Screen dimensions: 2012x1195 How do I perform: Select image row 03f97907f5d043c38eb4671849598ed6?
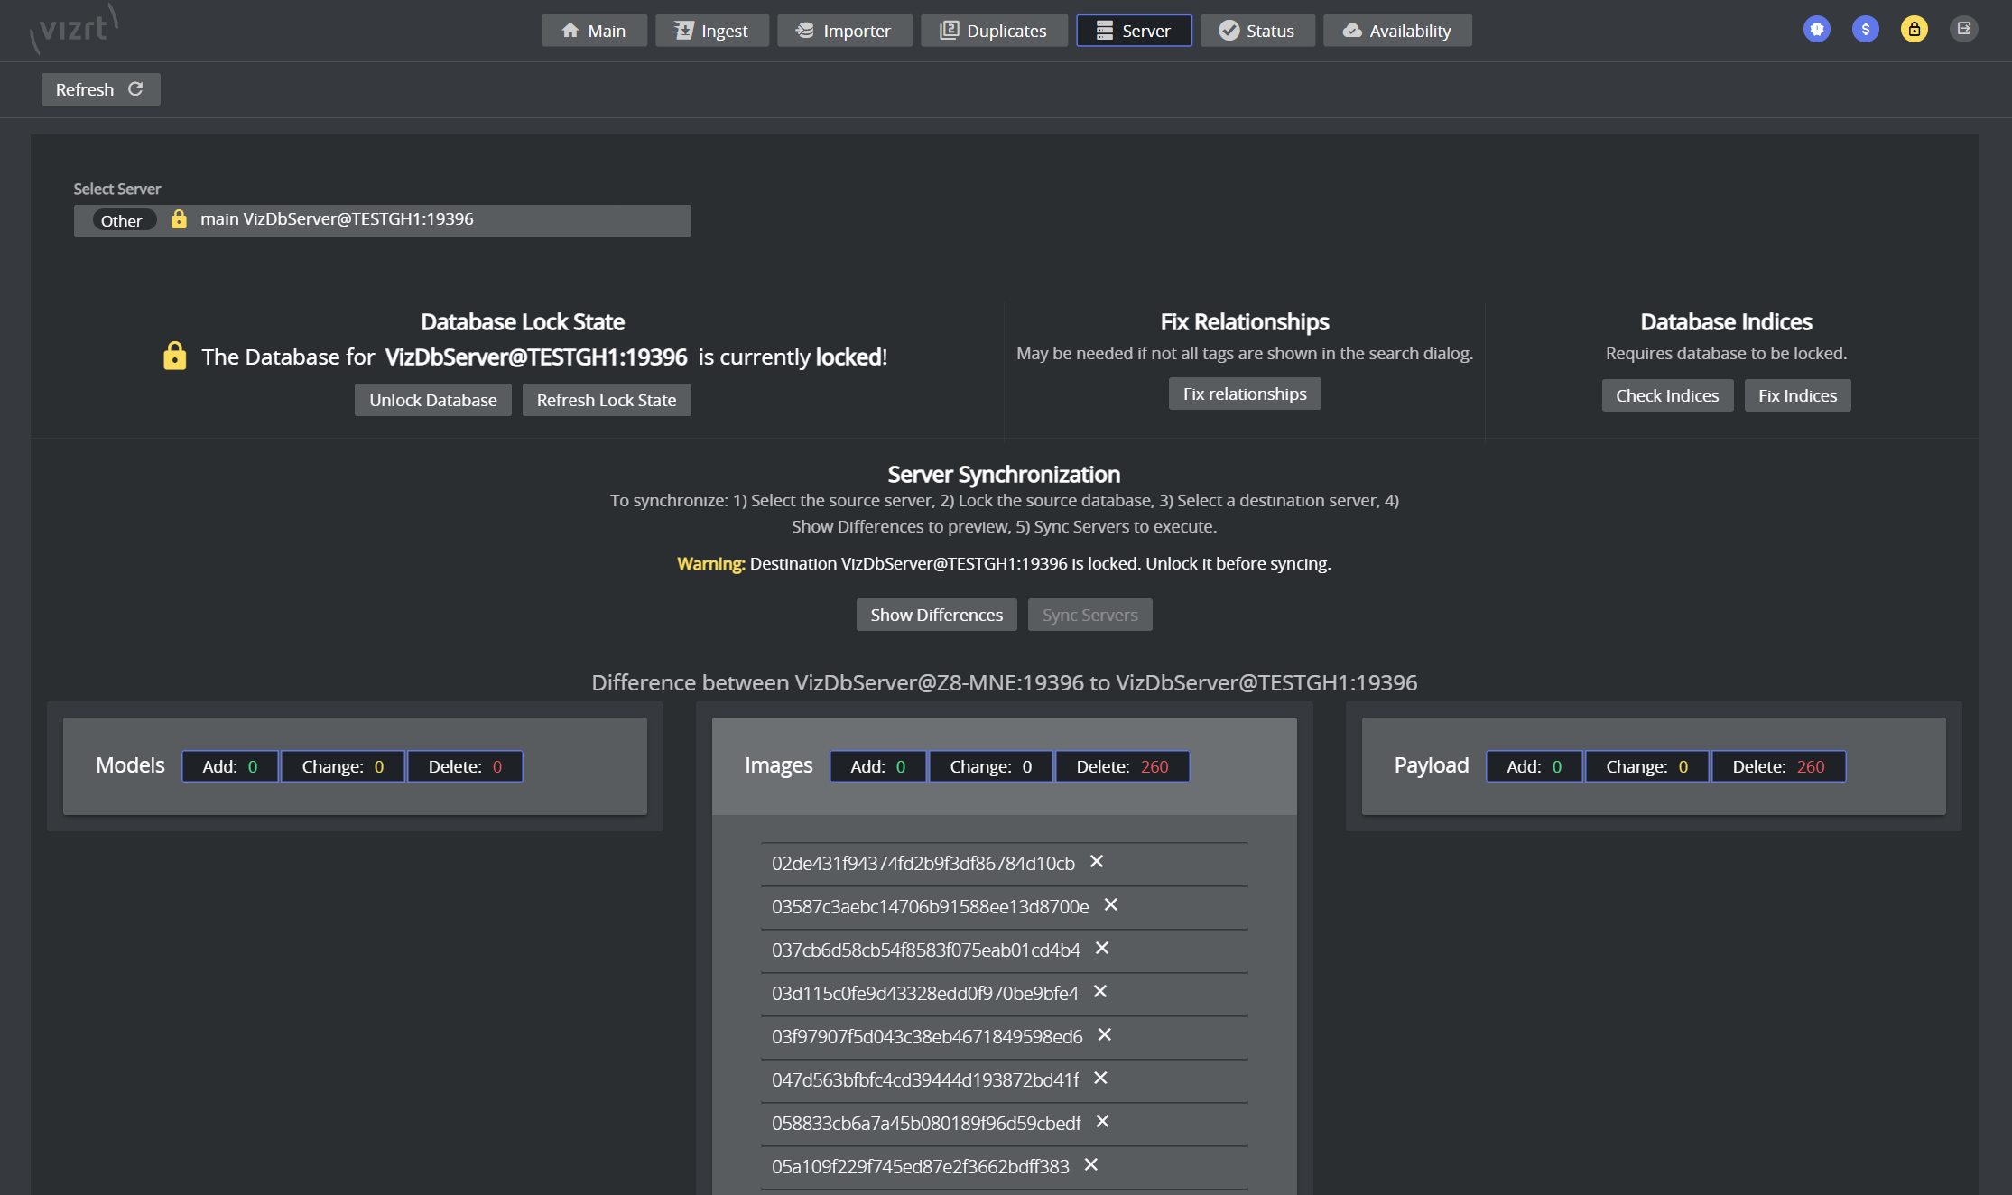(x=1004, y=1037)
